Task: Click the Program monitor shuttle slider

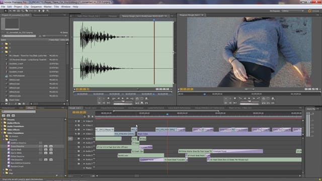Action: coord(250,101)
